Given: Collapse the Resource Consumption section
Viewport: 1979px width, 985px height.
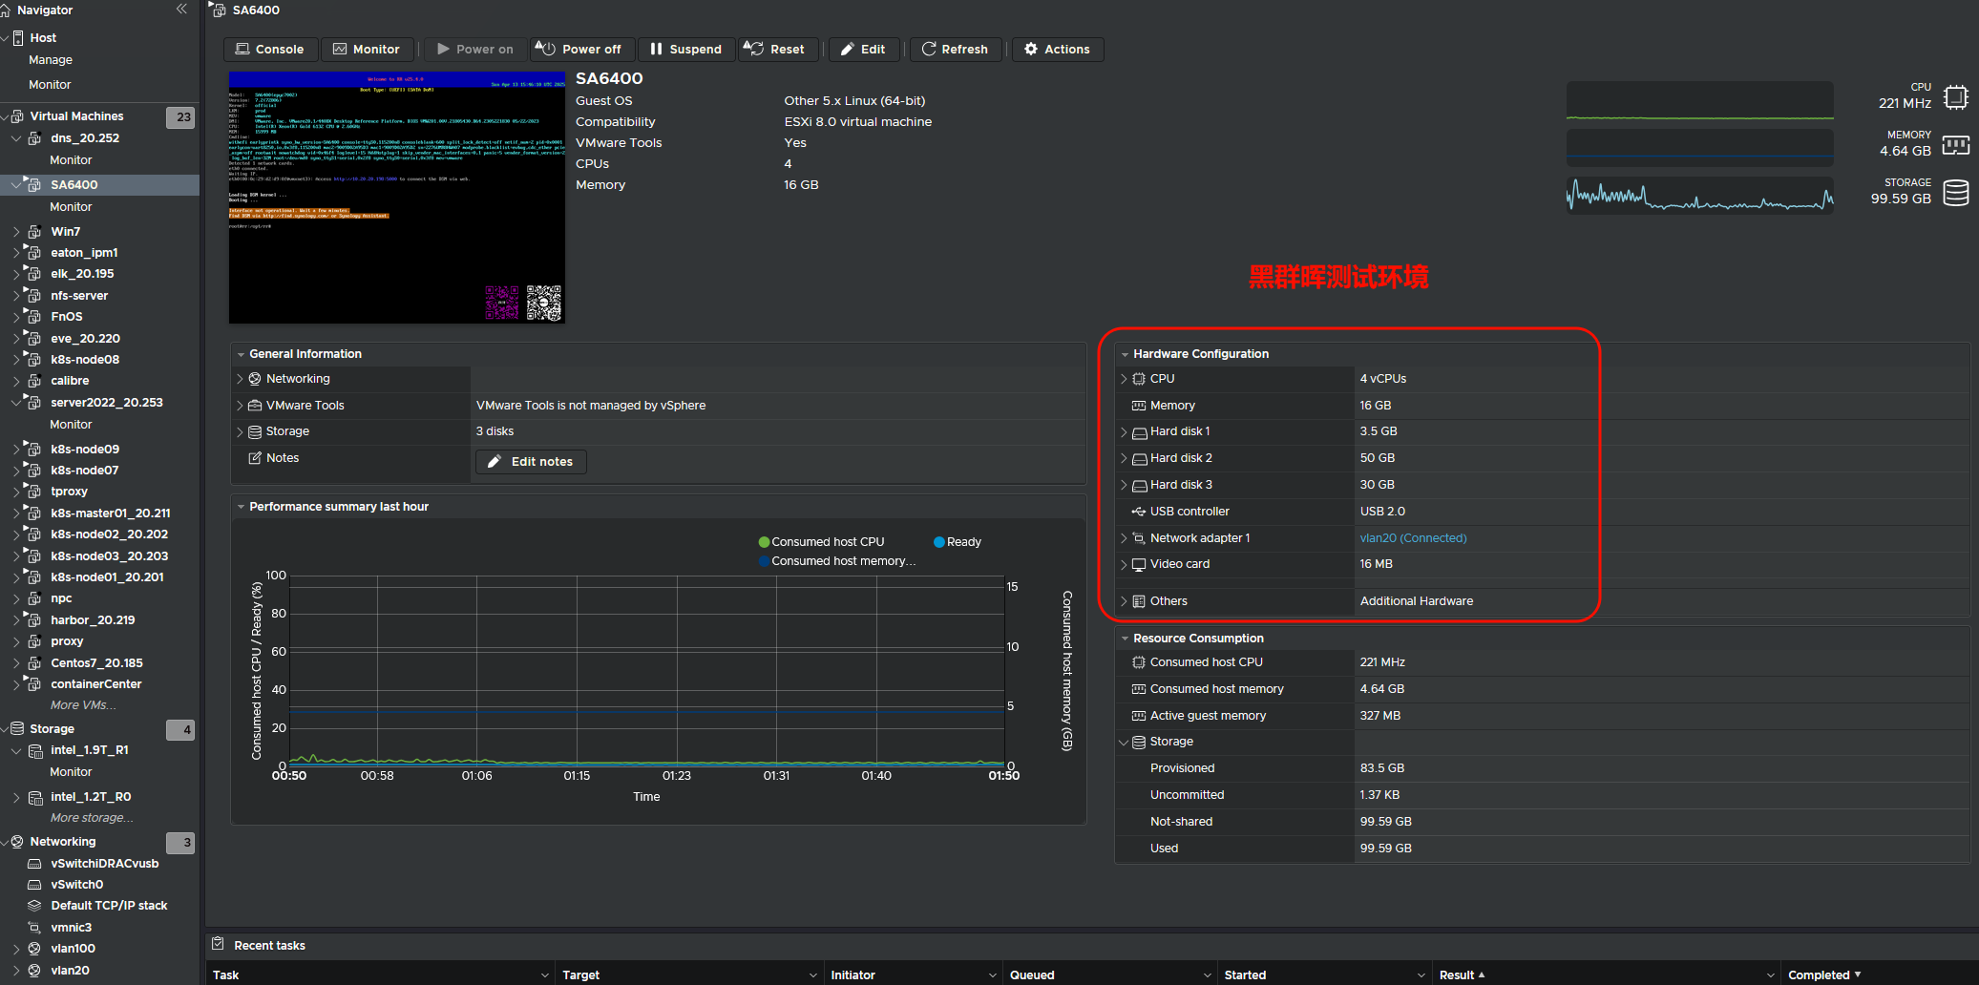Looking at the screenshot, I should [x=1125, y=639].
